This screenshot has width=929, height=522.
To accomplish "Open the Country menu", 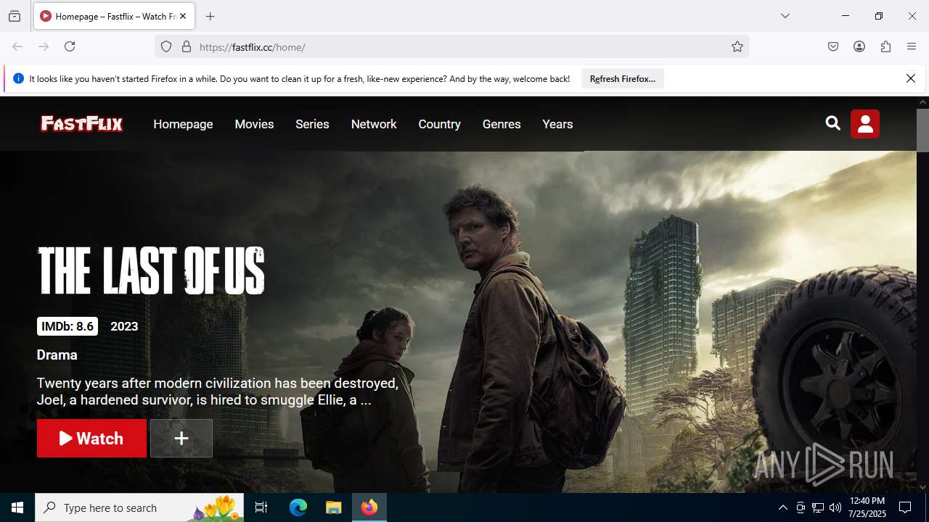I will (439, 124).
